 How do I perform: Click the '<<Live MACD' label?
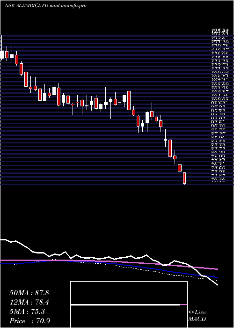[x=197, y=316]
